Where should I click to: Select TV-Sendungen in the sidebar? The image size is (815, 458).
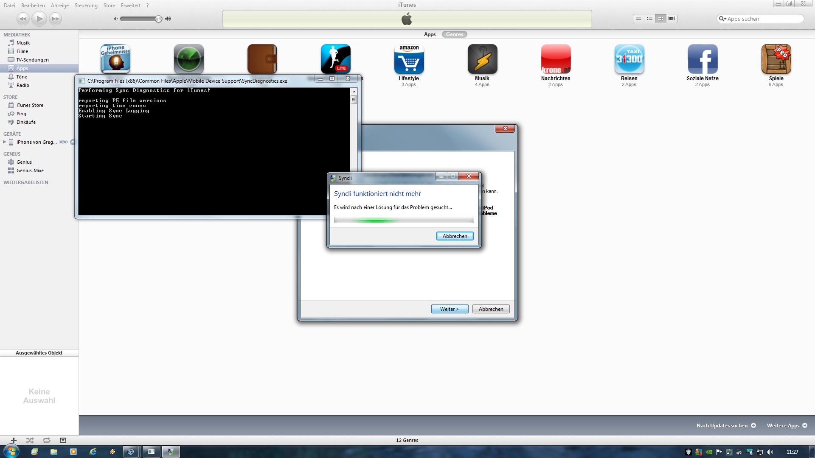click(x=39, y=60)
